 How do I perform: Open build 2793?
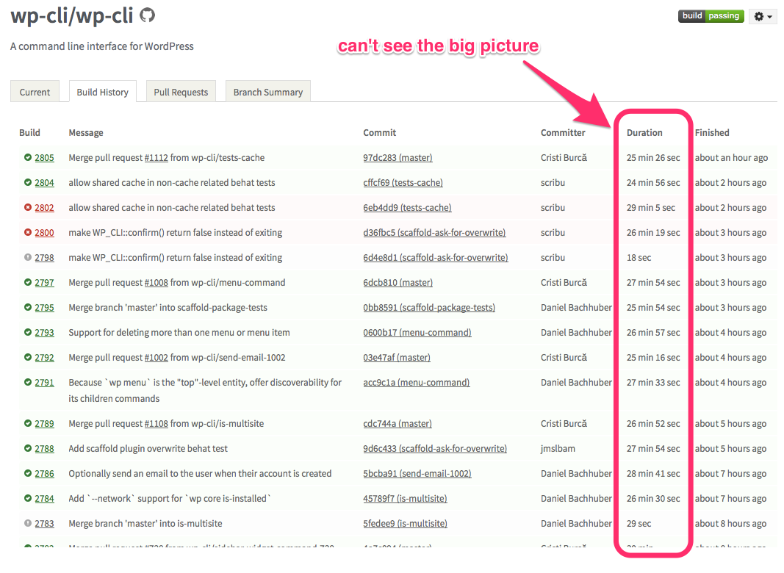tap(45, 333)
